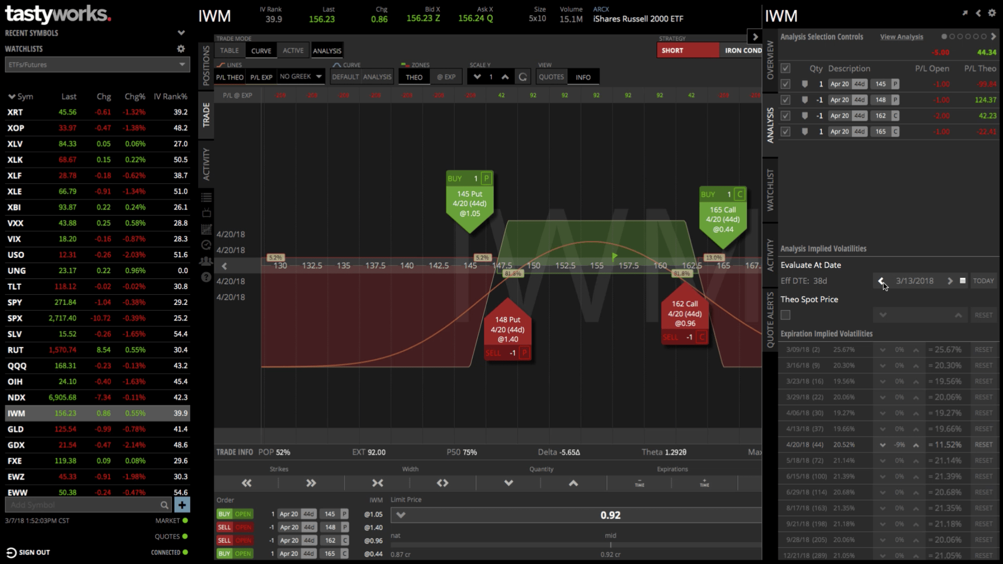Reset the Y scale with refresh icon
1003x564 pixels.
click(x=522, y=77)
